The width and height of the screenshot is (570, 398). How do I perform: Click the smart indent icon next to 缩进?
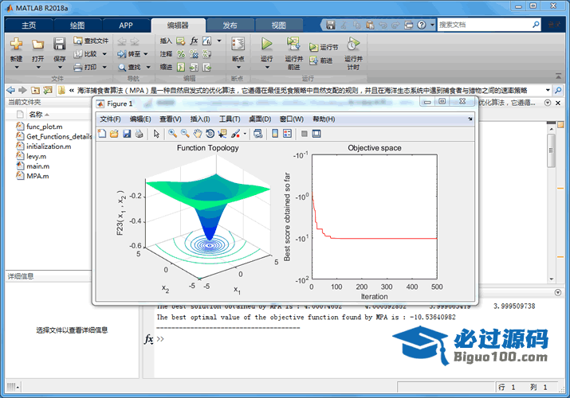181,67
